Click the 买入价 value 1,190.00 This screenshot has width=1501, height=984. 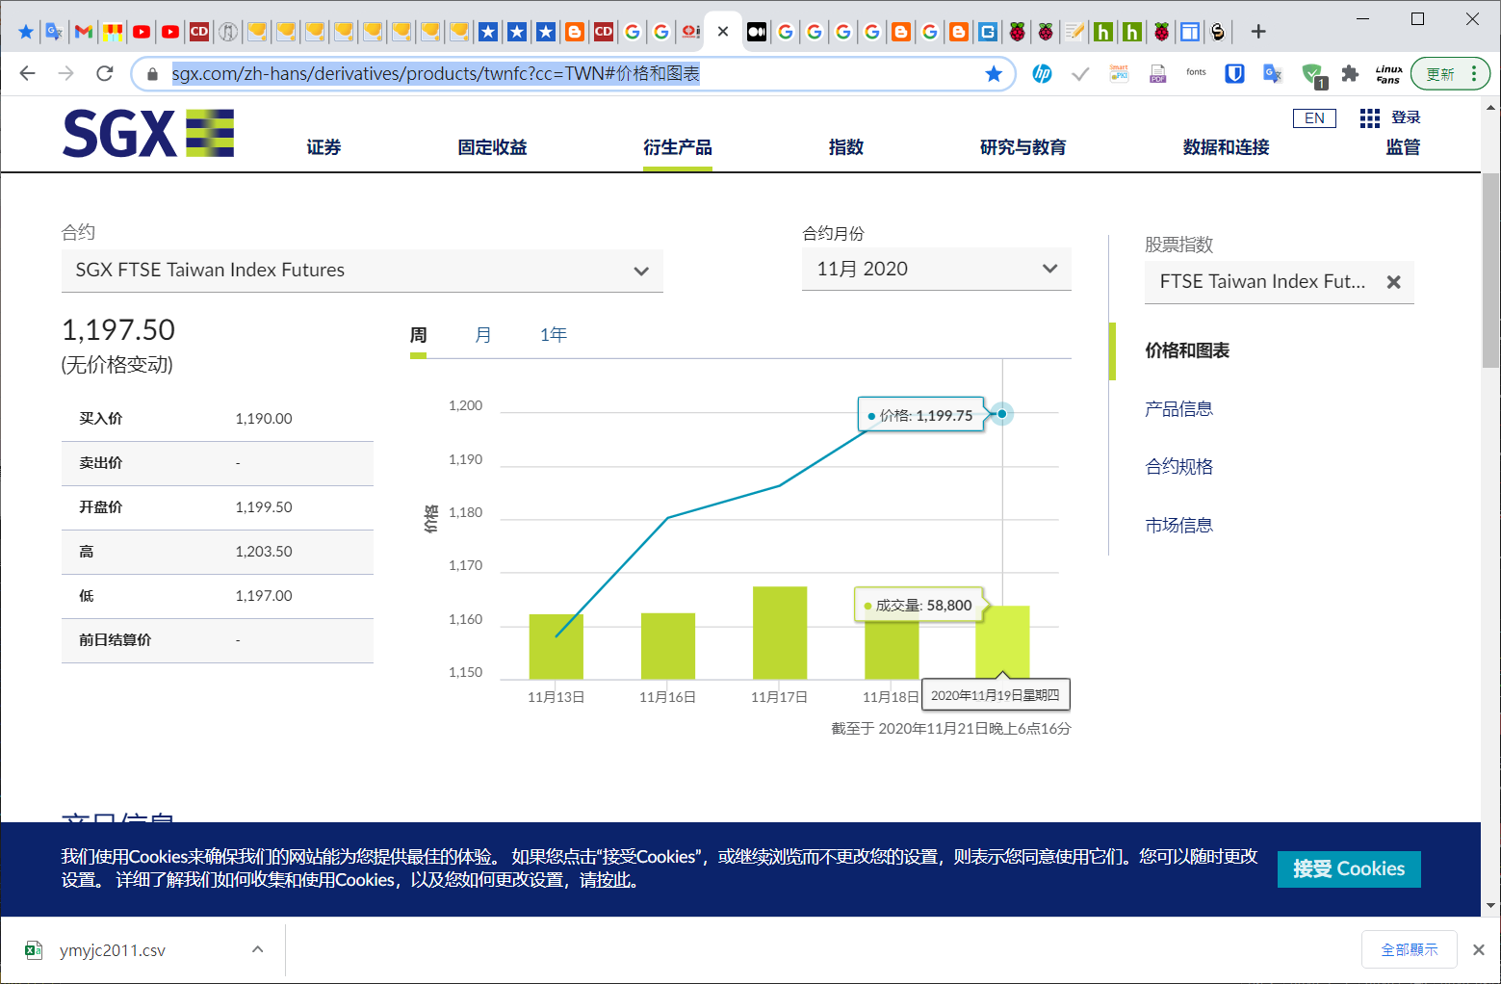264,419
